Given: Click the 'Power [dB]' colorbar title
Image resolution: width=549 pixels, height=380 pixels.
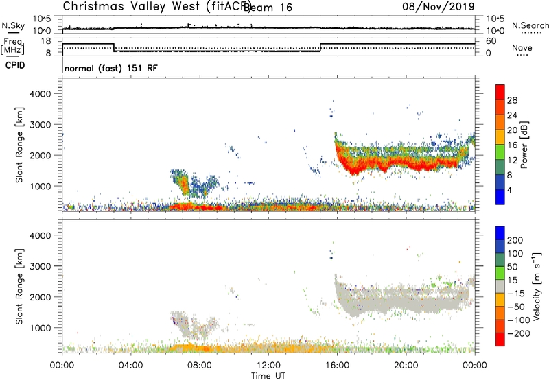Looking at the screenshot, I should click(x=524, y=145).
